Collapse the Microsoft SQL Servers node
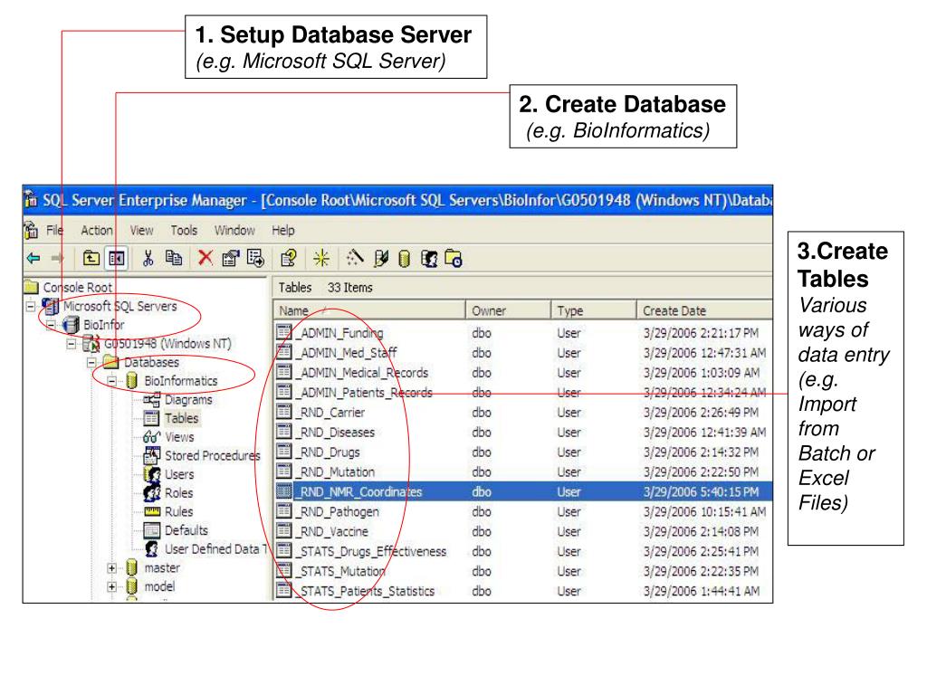The image size is (927, 695). tap(30, 306)
